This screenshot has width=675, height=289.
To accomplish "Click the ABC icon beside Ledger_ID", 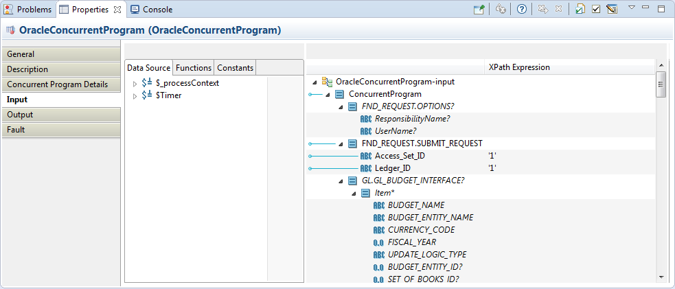I will click(x=365, y=168).
